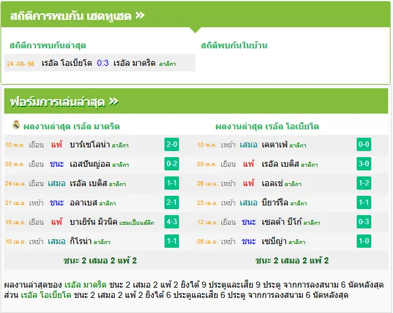Click ชนะ result in เอสปันญ่อล row
Image resolution: width=393 pixels, height=313 pixels.
57,164
